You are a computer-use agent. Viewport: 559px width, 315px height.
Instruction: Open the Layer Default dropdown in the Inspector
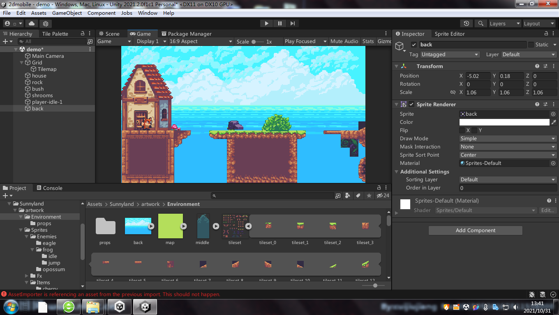tap(529, 55)
